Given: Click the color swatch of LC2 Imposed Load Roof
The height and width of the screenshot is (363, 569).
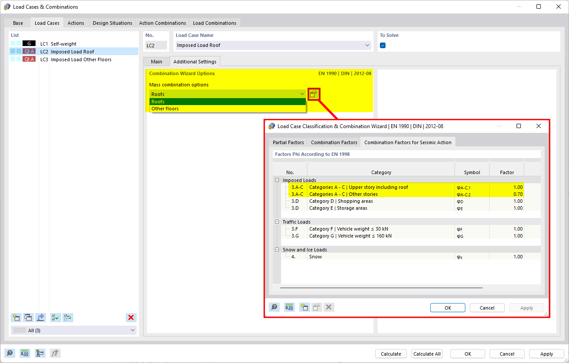Looking at the screenshot, I should [x=29, y=51].
